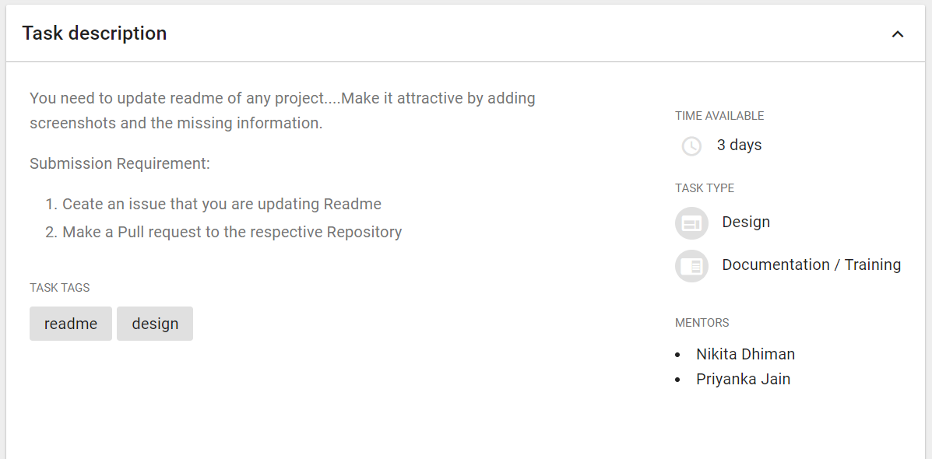Select the design tag chip
The height and width of the screenshot is (459, 932).
(155, 324)
